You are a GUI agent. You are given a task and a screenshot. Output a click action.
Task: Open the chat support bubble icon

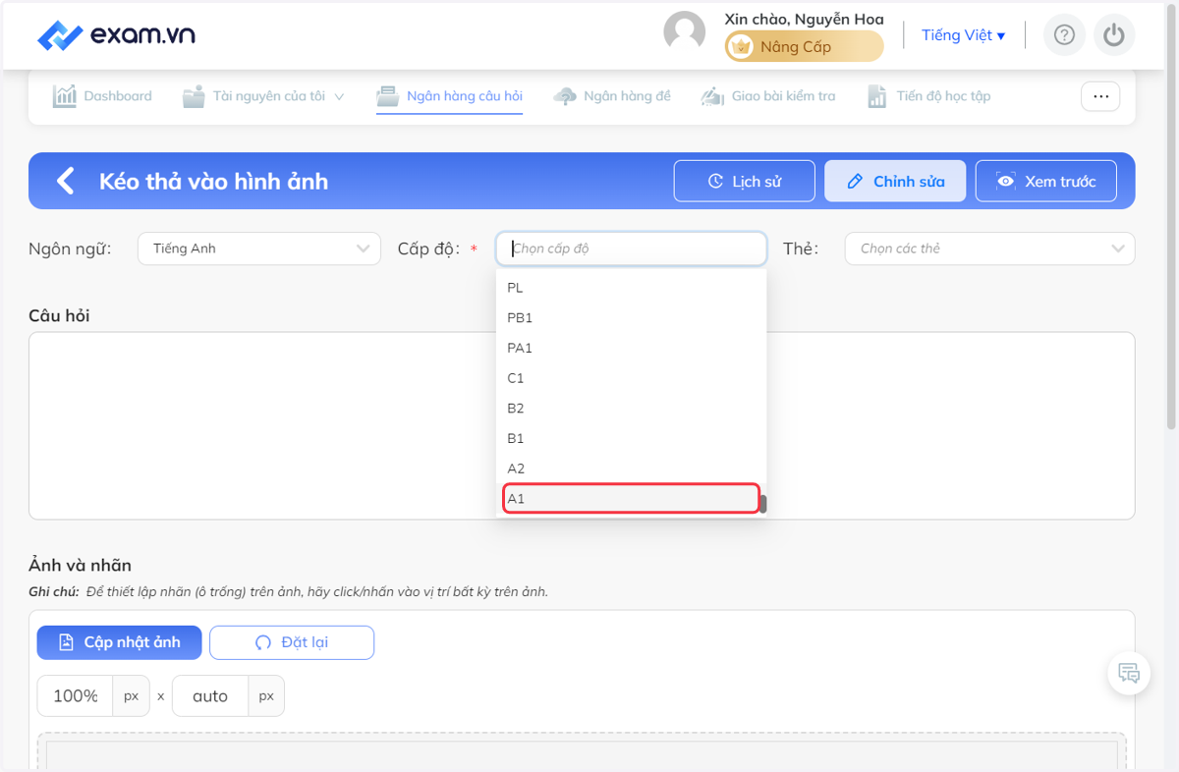pos(1129,674)
